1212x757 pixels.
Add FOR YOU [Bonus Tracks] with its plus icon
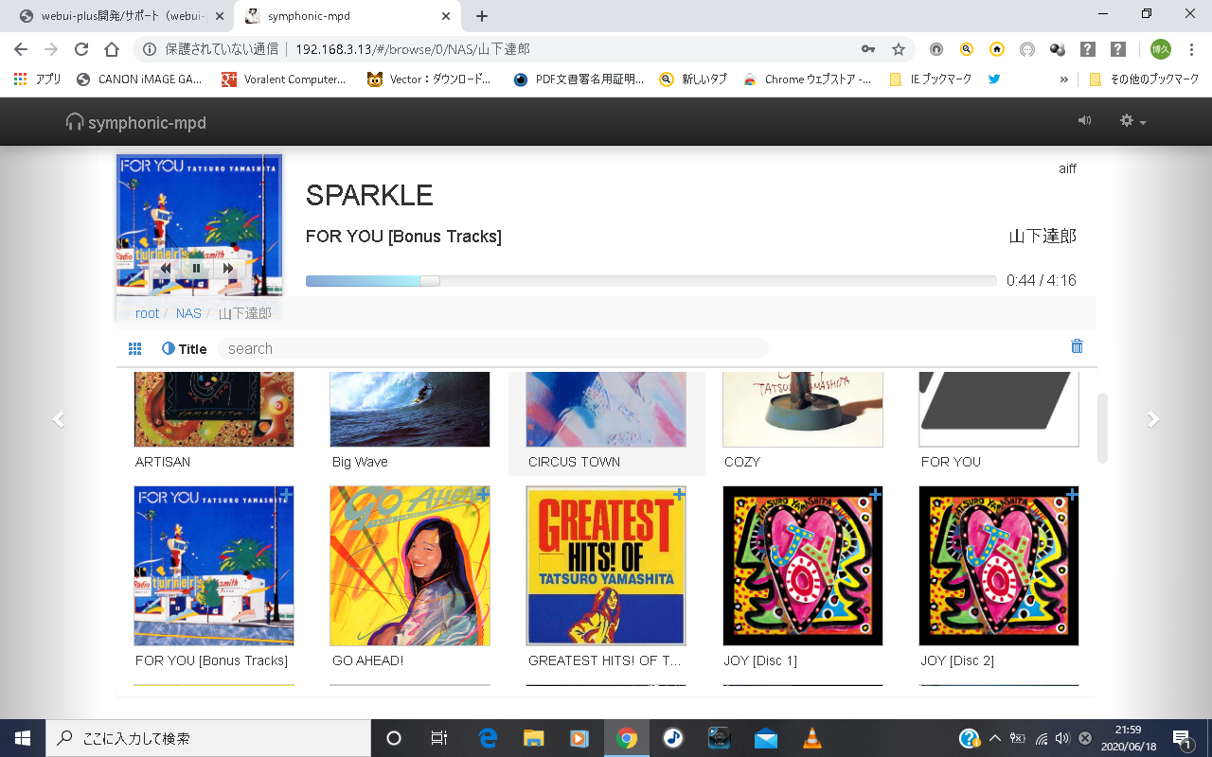click(286, 494)
